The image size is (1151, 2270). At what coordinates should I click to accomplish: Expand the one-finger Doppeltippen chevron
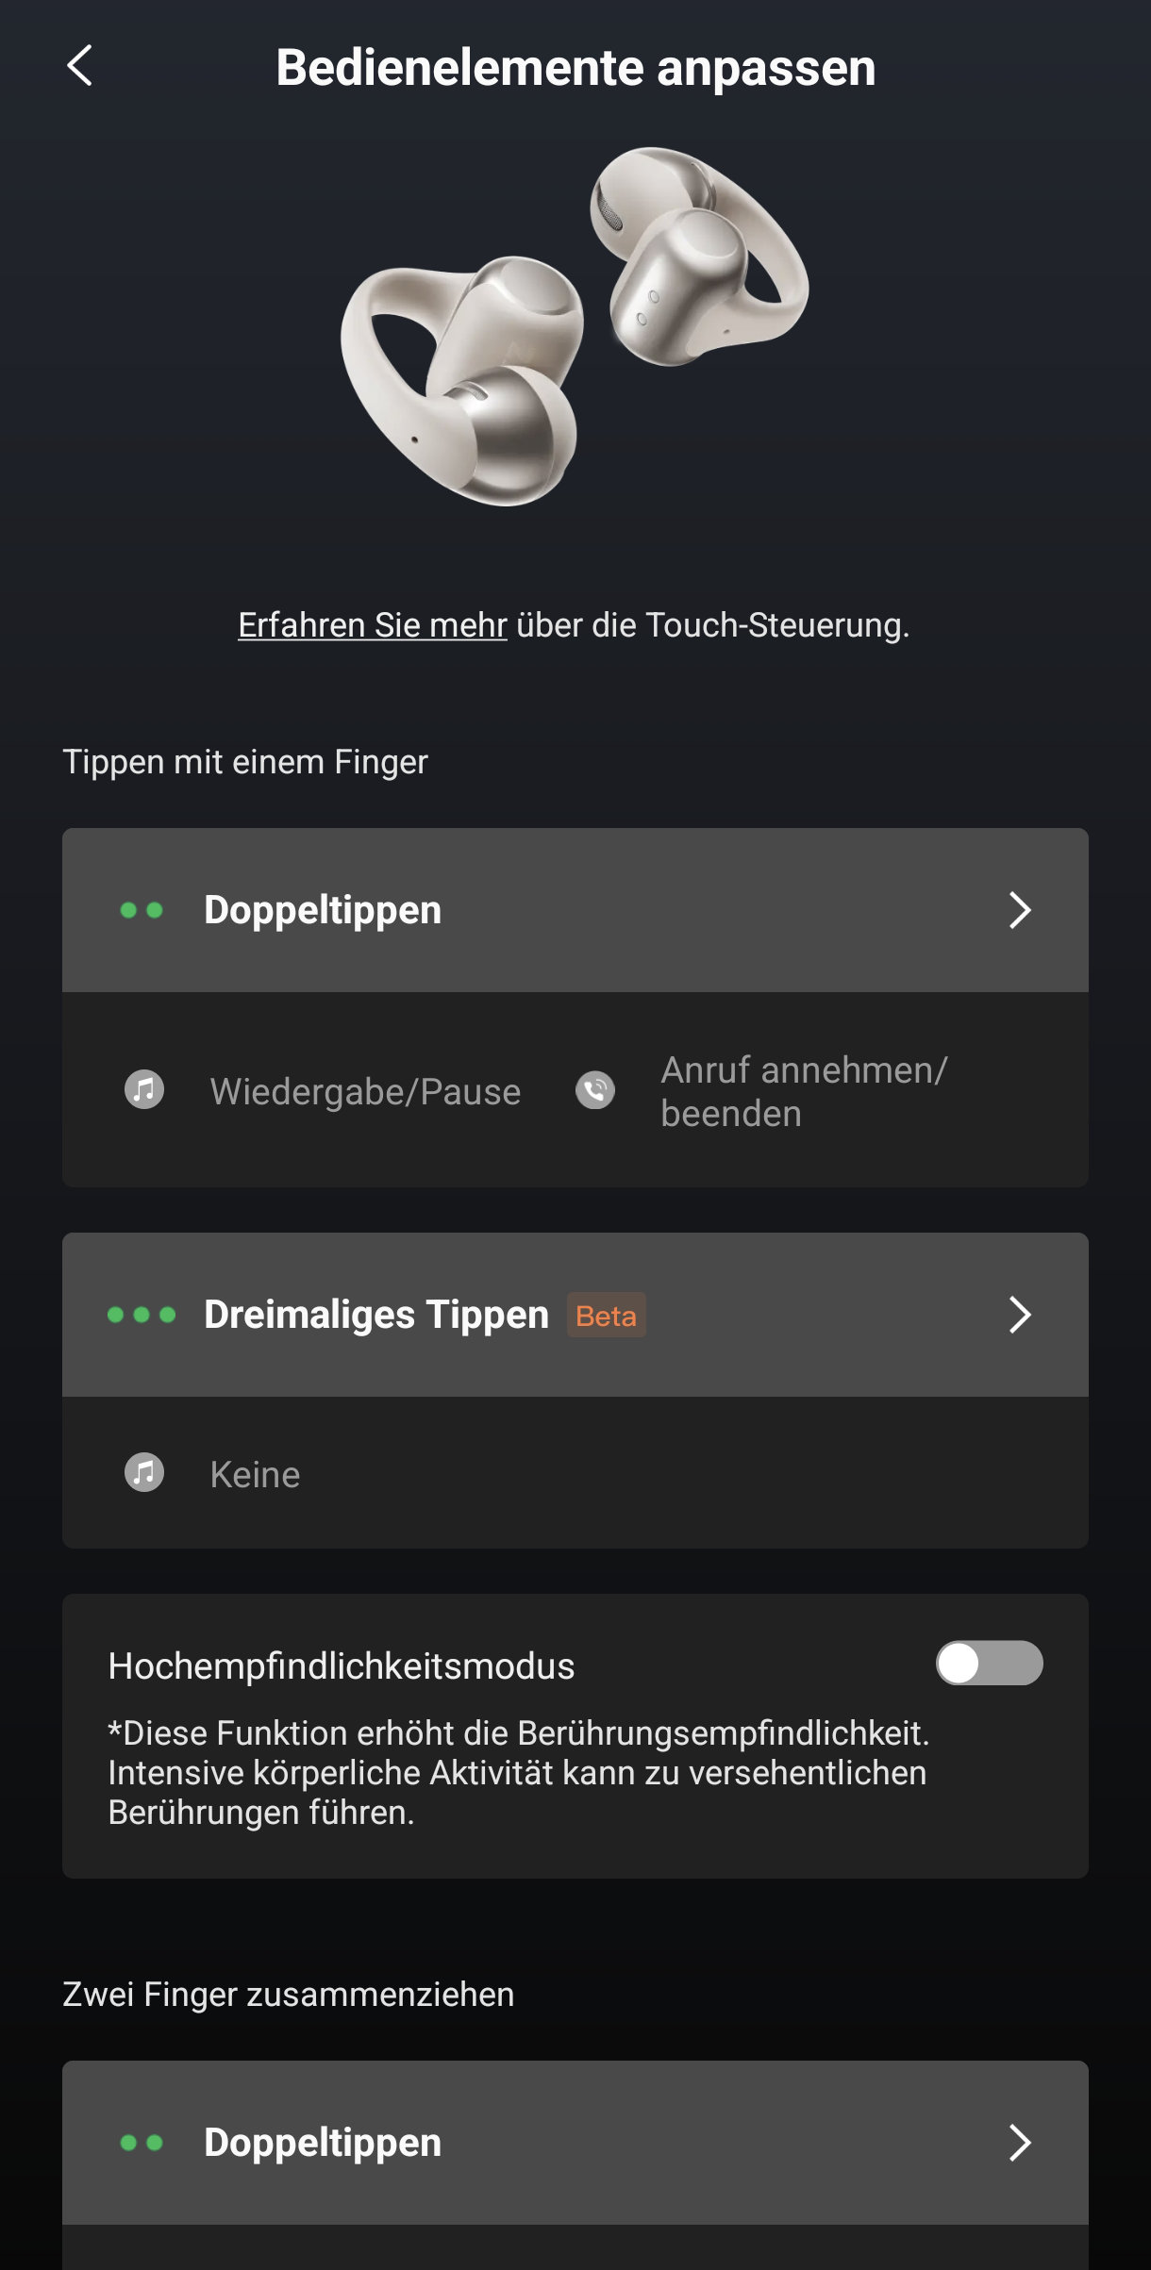point(1020,910)
